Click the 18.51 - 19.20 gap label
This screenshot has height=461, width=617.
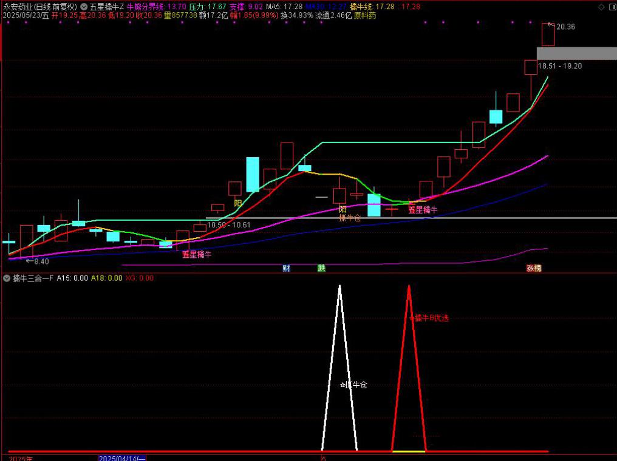tap(559, 66)
